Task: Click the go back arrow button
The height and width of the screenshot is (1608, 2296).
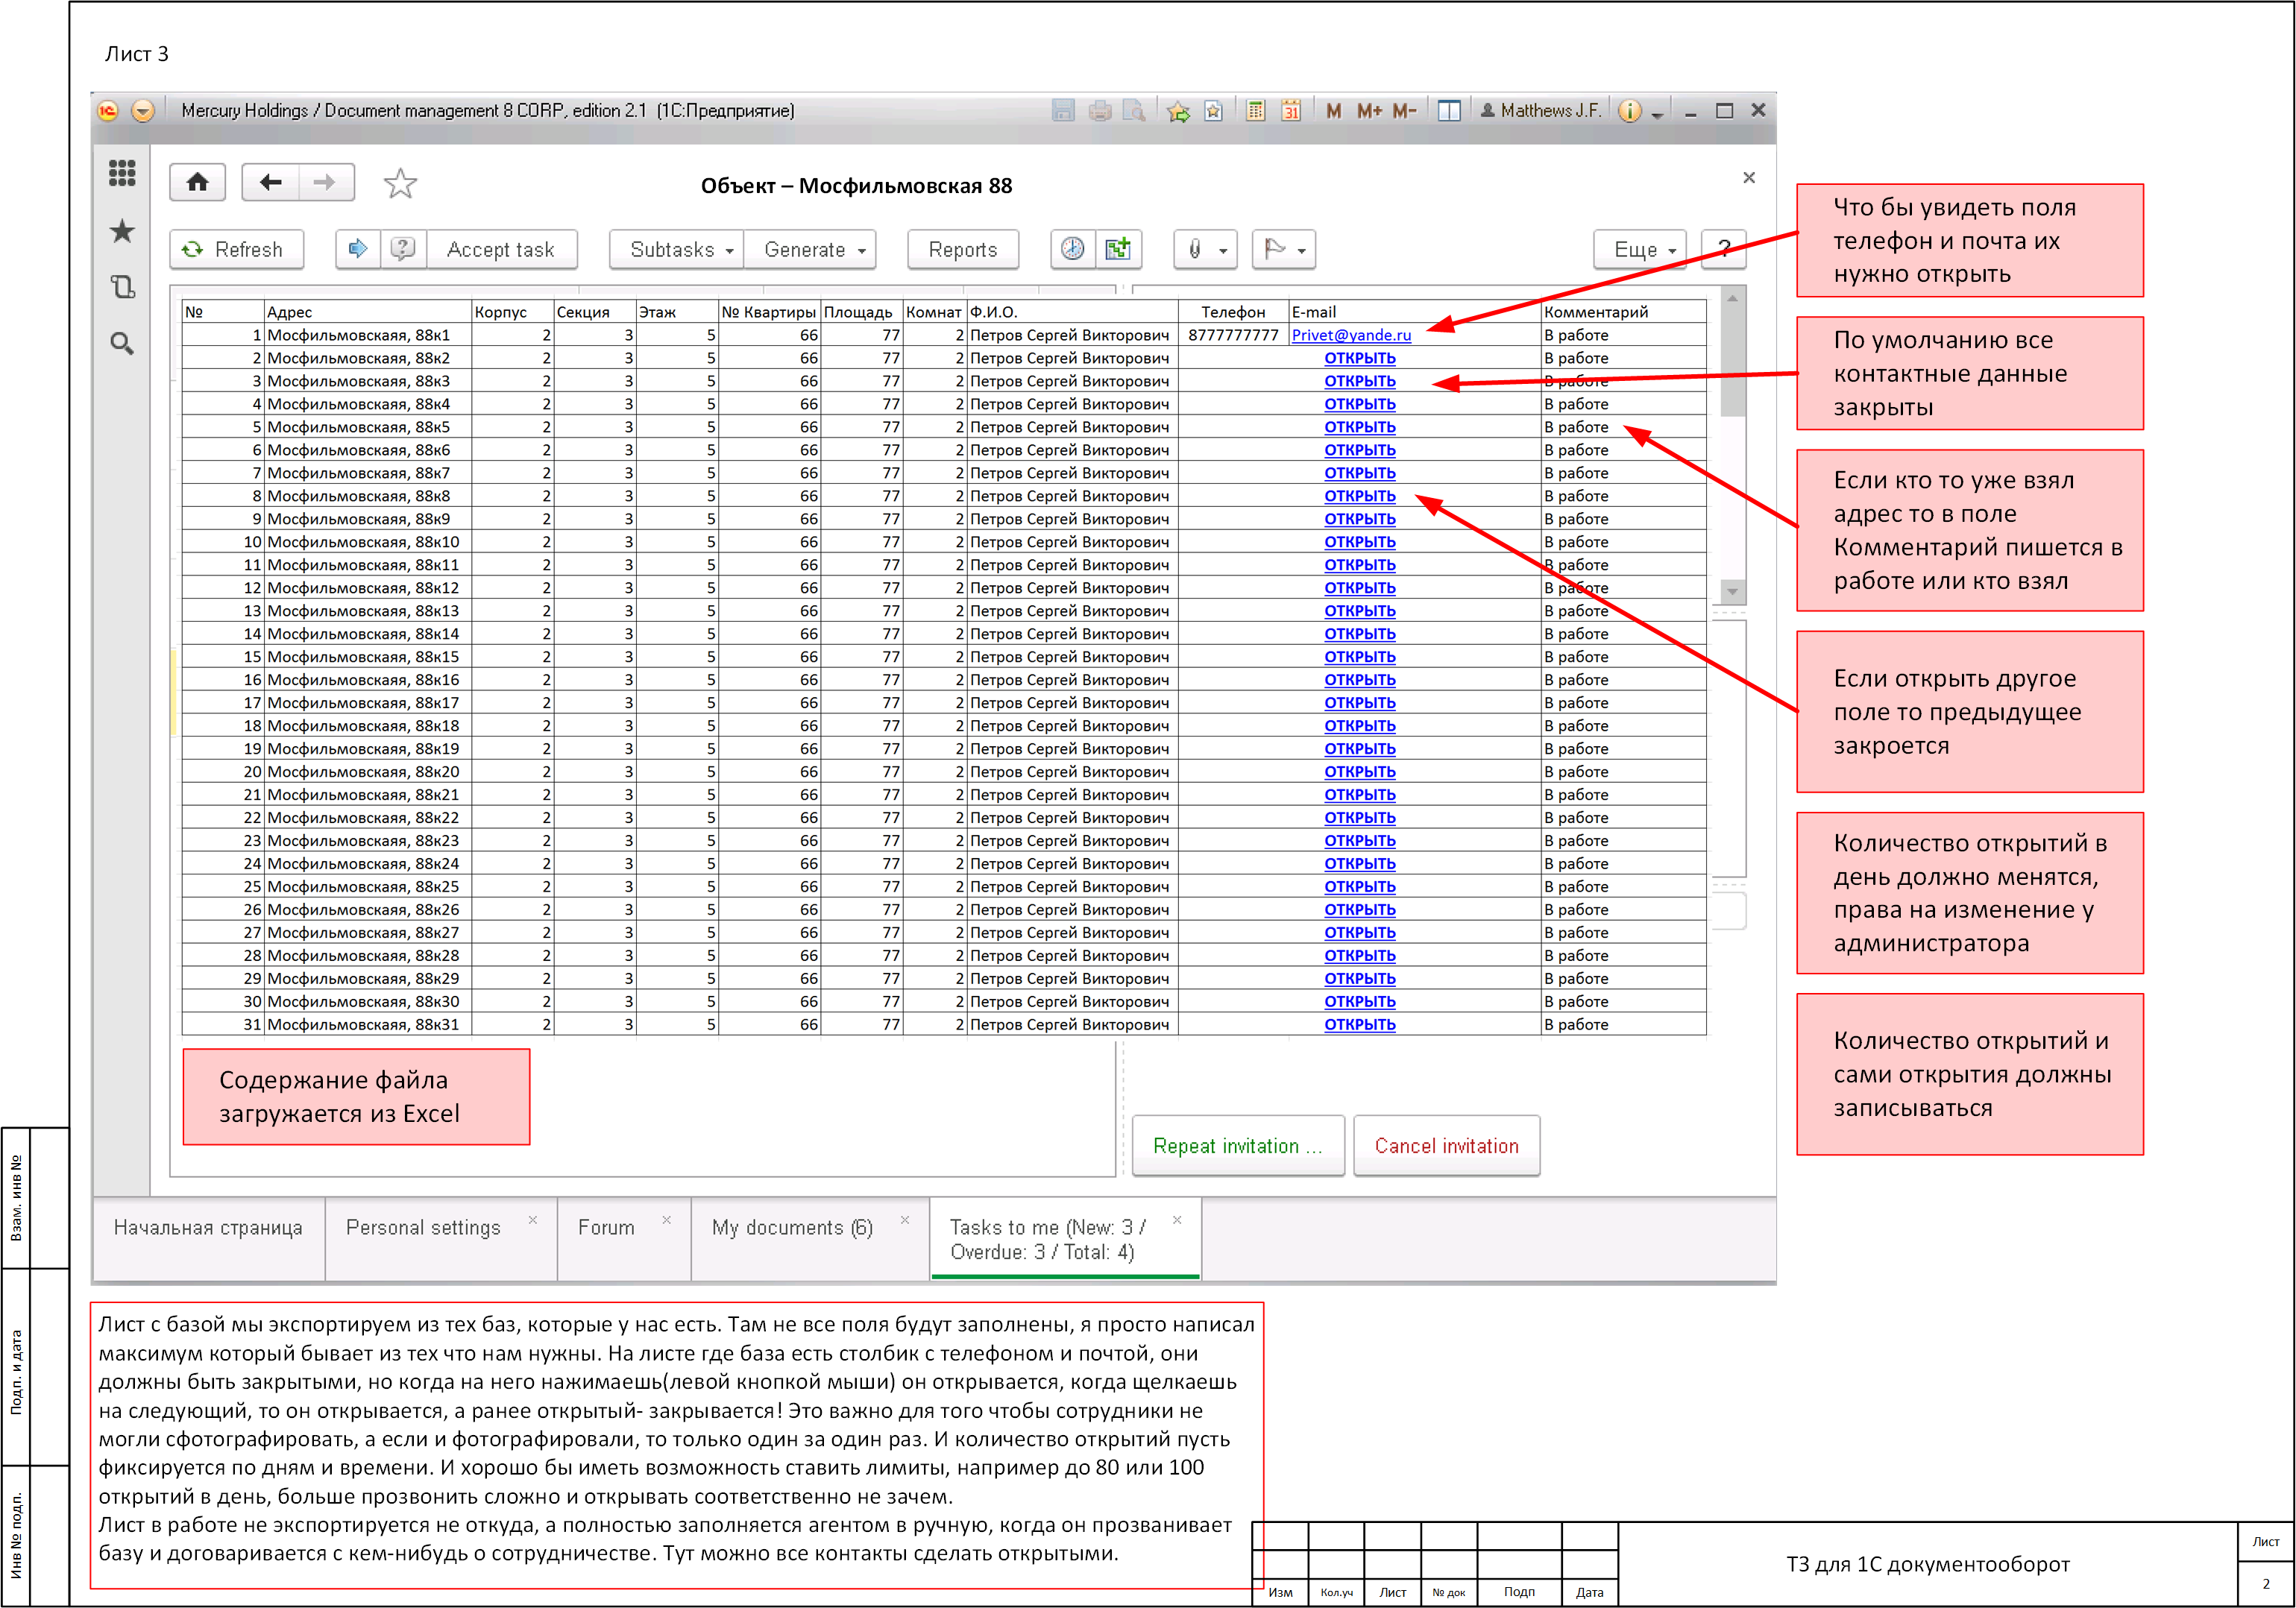Action: [270, 182]
